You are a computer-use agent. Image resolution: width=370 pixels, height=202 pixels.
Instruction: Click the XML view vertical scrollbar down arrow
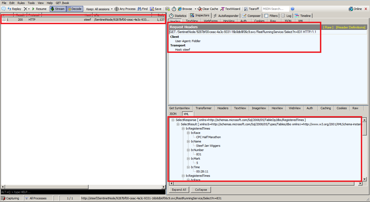click(364, 179)
